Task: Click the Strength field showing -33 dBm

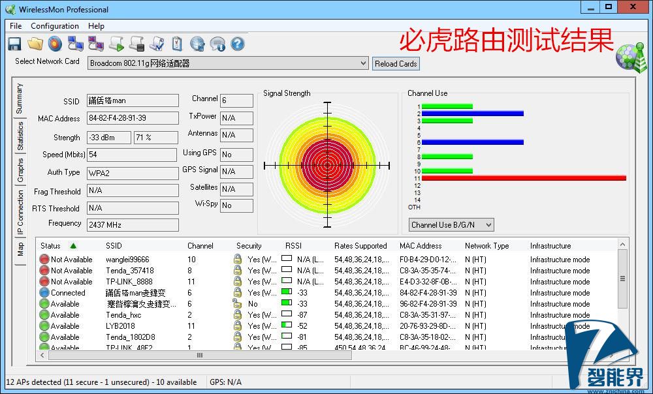Action: click(108, 137)
